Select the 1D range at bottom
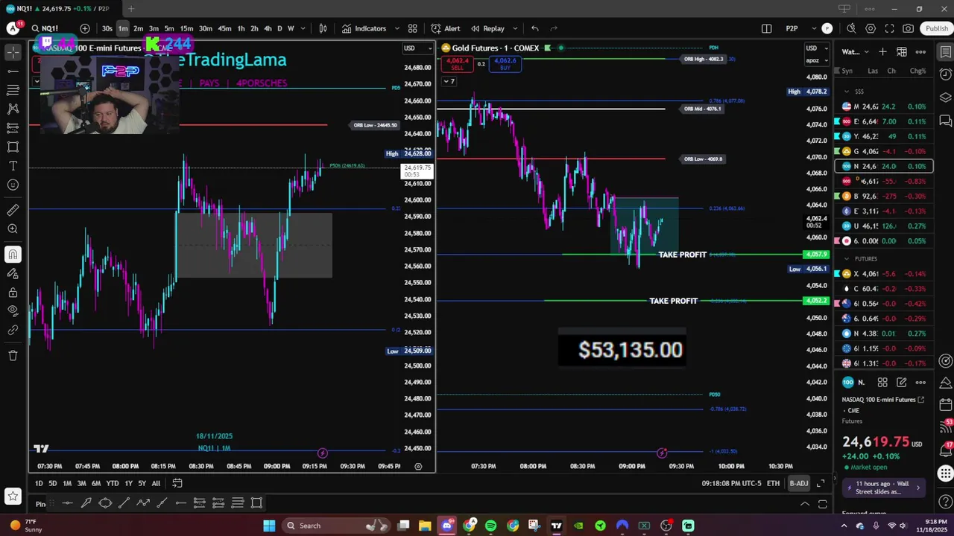 pyautogui.click(x=39, y=483)
